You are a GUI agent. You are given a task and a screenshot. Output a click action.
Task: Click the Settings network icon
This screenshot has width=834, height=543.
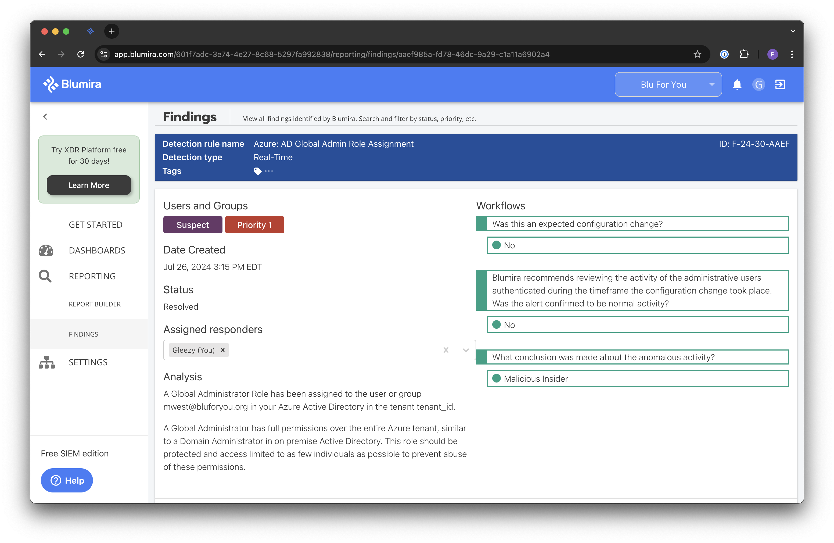(46, 362)
